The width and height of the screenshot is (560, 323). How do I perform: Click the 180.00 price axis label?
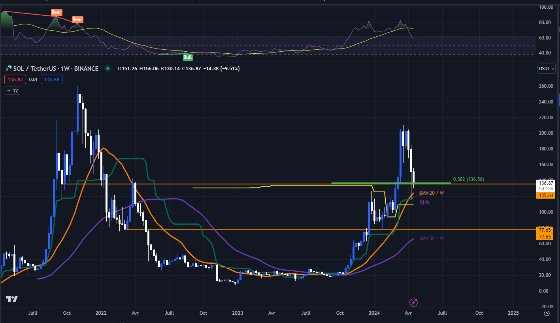(545, 149)
